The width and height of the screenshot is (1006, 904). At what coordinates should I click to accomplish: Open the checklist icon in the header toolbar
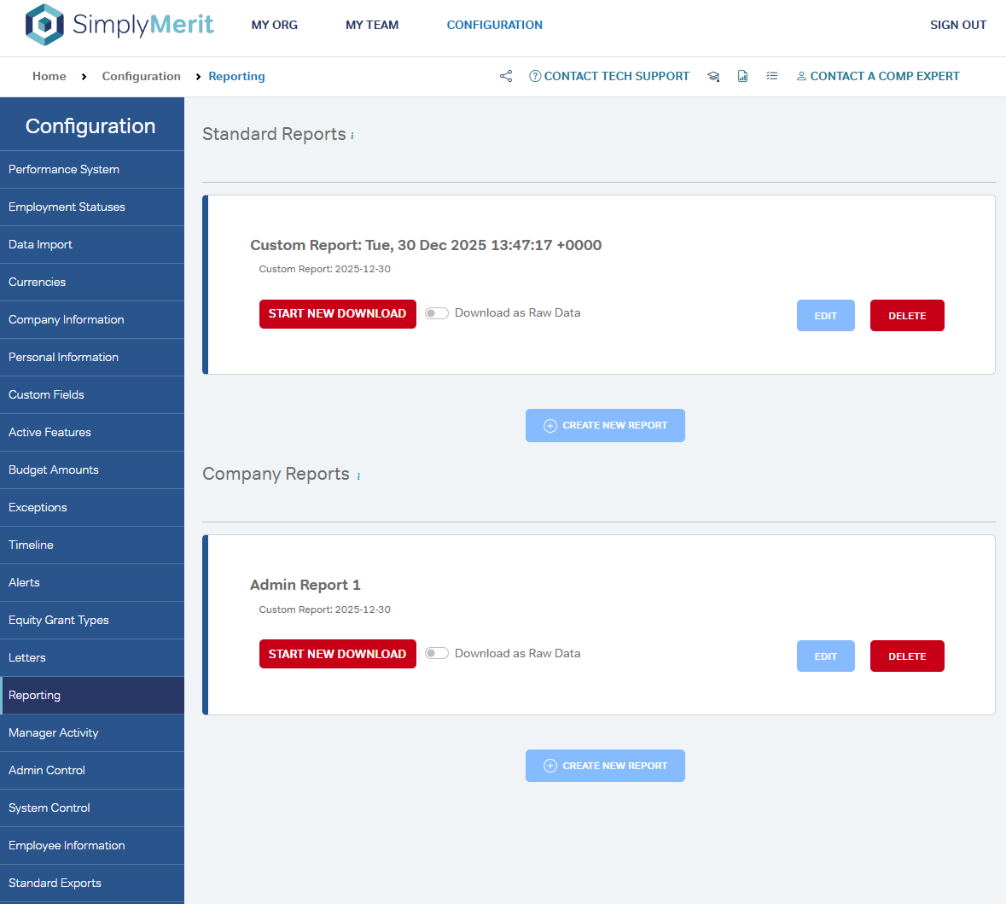click(x=772, y=76)
